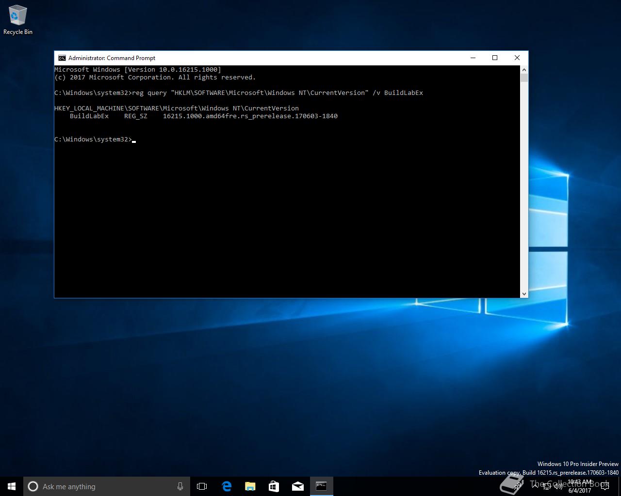Launch Microsoft Edge from the taskbar
The width and height of the screenshot is (621, 496).
click(x=226, y=486)
